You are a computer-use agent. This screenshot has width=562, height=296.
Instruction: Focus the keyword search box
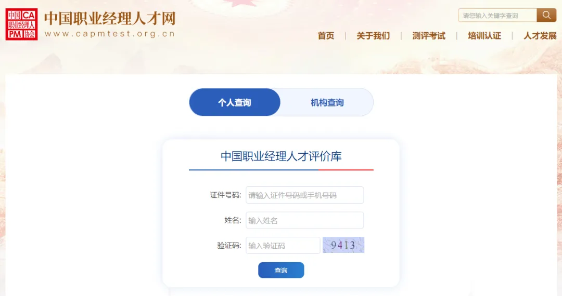click(x=497, y=16)
